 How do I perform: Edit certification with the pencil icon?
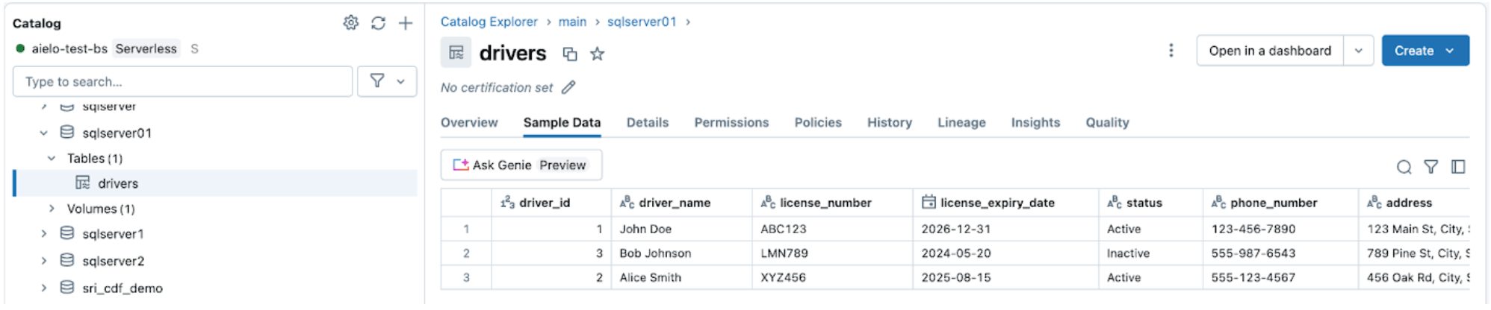tap(568, 88)
